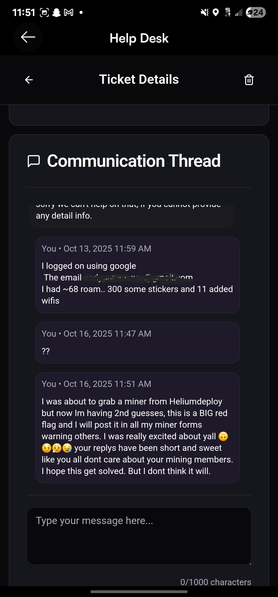Image resolution: width=278 pixels, height=597 pixels.
Task: Focus the 'Type your message here' field
Action: coord(139,536)
